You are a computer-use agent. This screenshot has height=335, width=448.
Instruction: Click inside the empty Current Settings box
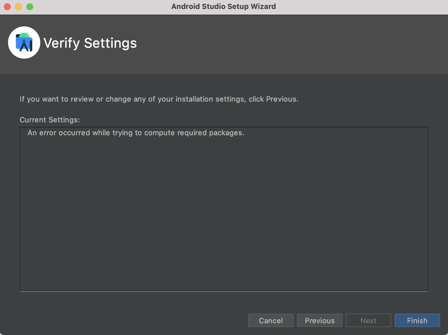click(224, 213)
